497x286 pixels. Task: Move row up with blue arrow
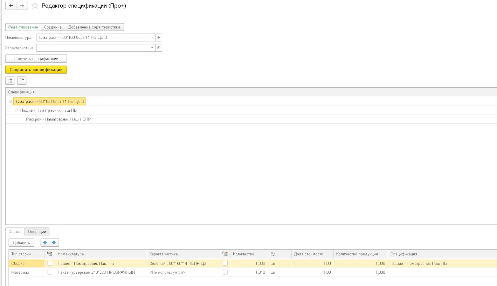tap(45, 243)
